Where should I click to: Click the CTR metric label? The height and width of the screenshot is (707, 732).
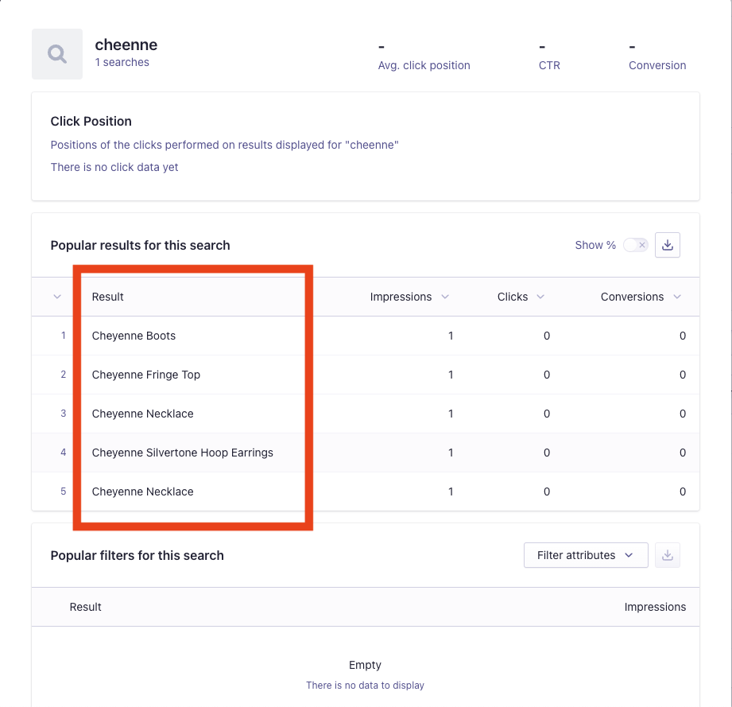pyautogui.click(x=549, y=65)
